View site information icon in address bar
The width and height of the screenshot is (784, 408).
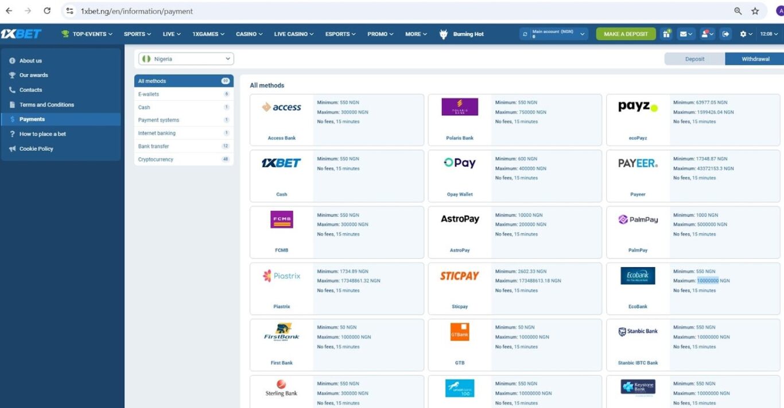click(x=70, y=11)
